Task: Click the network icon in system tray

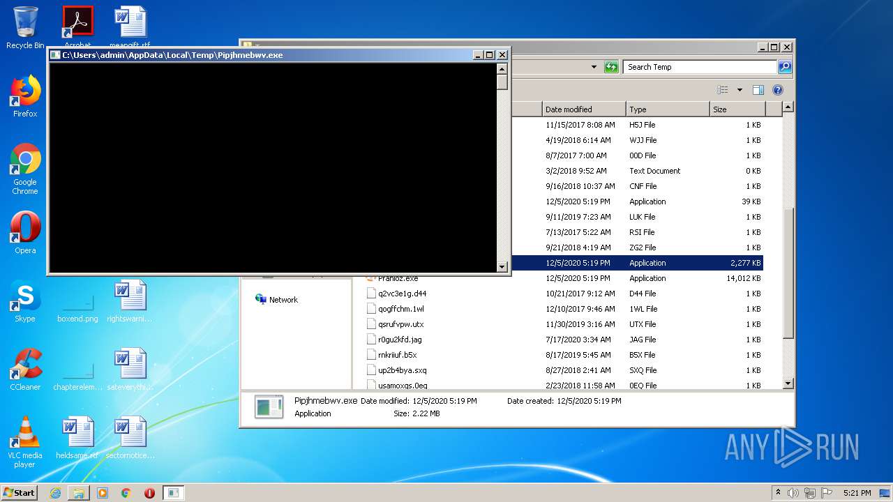Action: coord(810,493)
